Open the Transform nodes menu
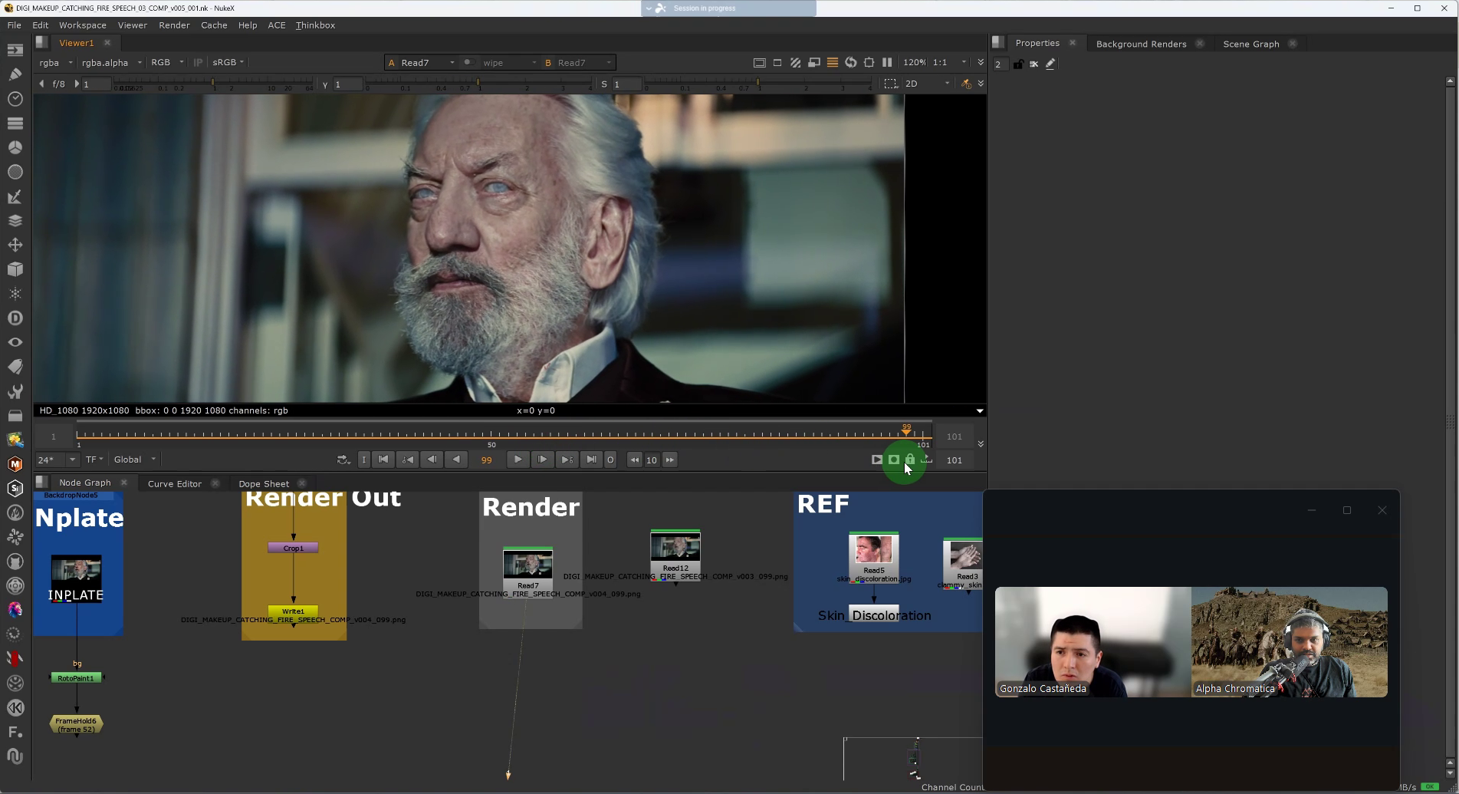Viewport: 1459px width, 794px height. (15, 245)
